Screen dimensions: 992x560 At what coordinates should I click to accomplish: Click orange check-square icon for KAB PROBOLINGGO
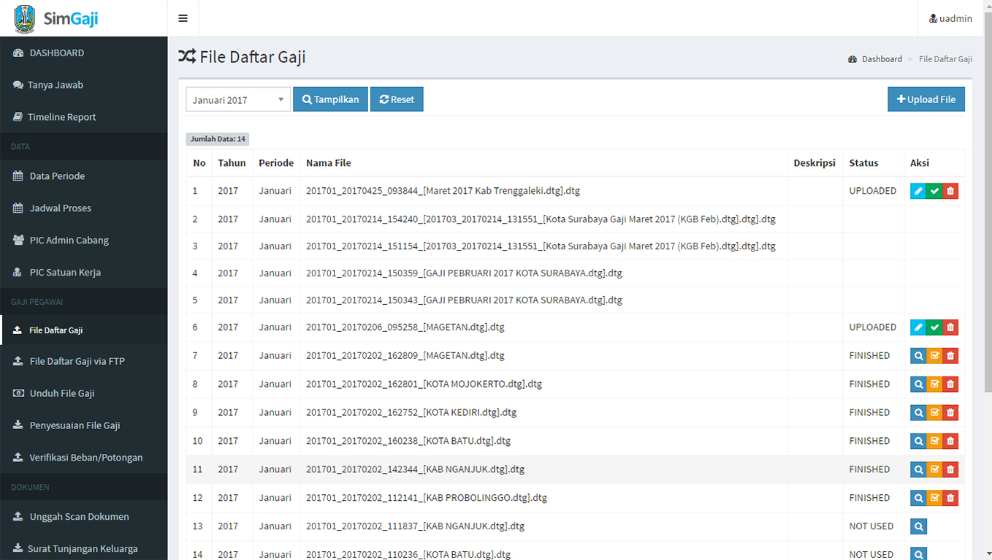[934, 499]
